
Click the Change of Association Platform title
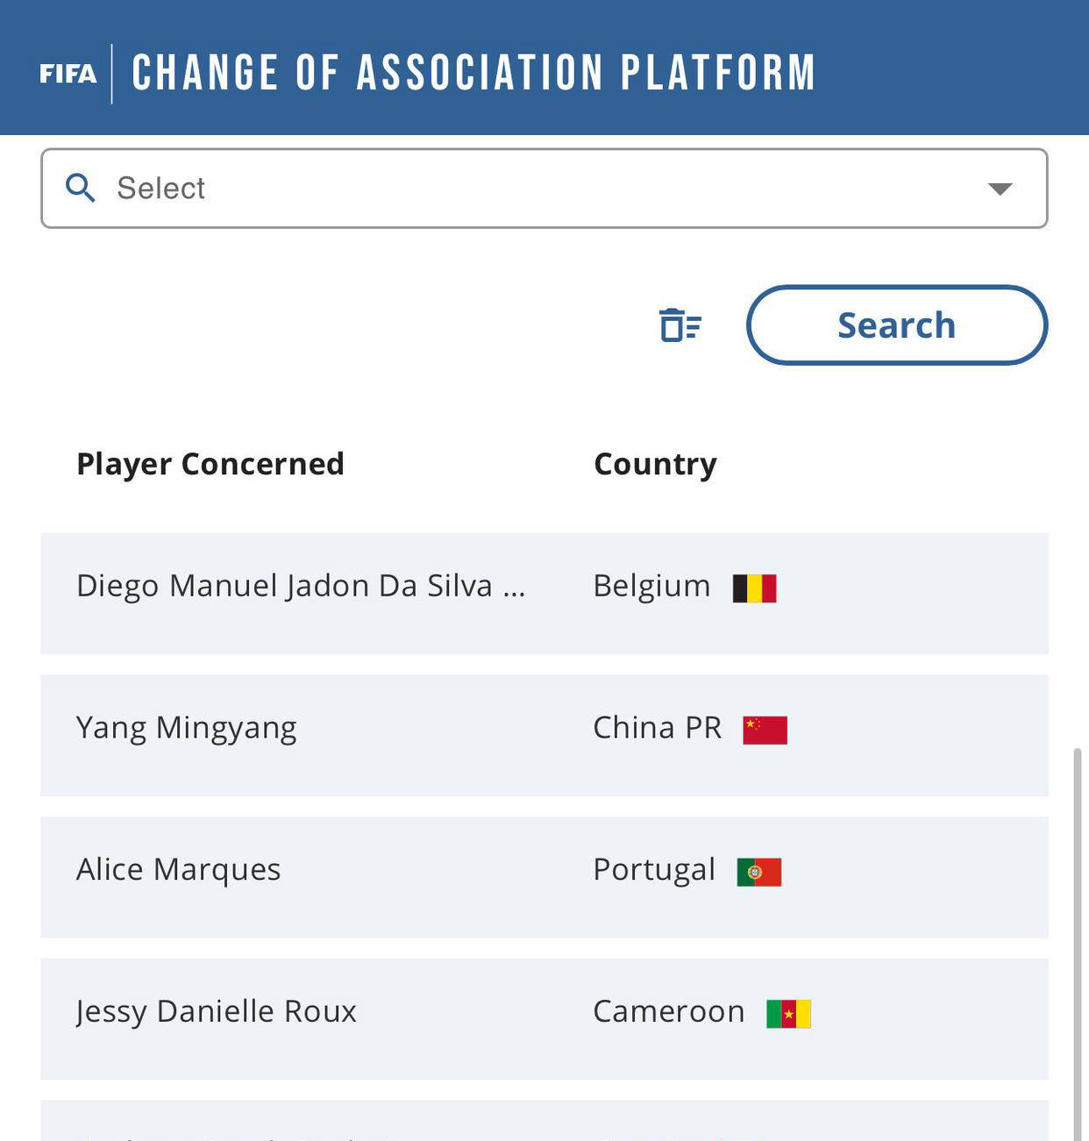point(473,73)
